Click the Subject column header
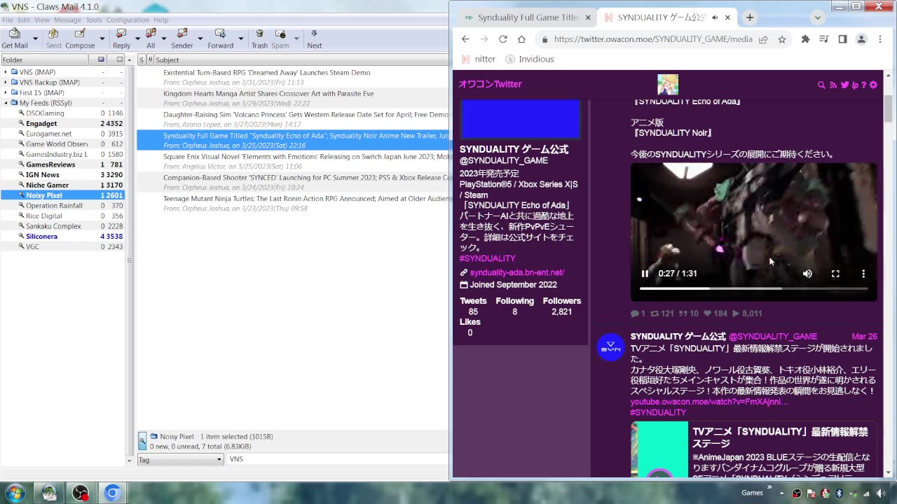This screenshot has width=897, height=504. click(x=301, y=59)
